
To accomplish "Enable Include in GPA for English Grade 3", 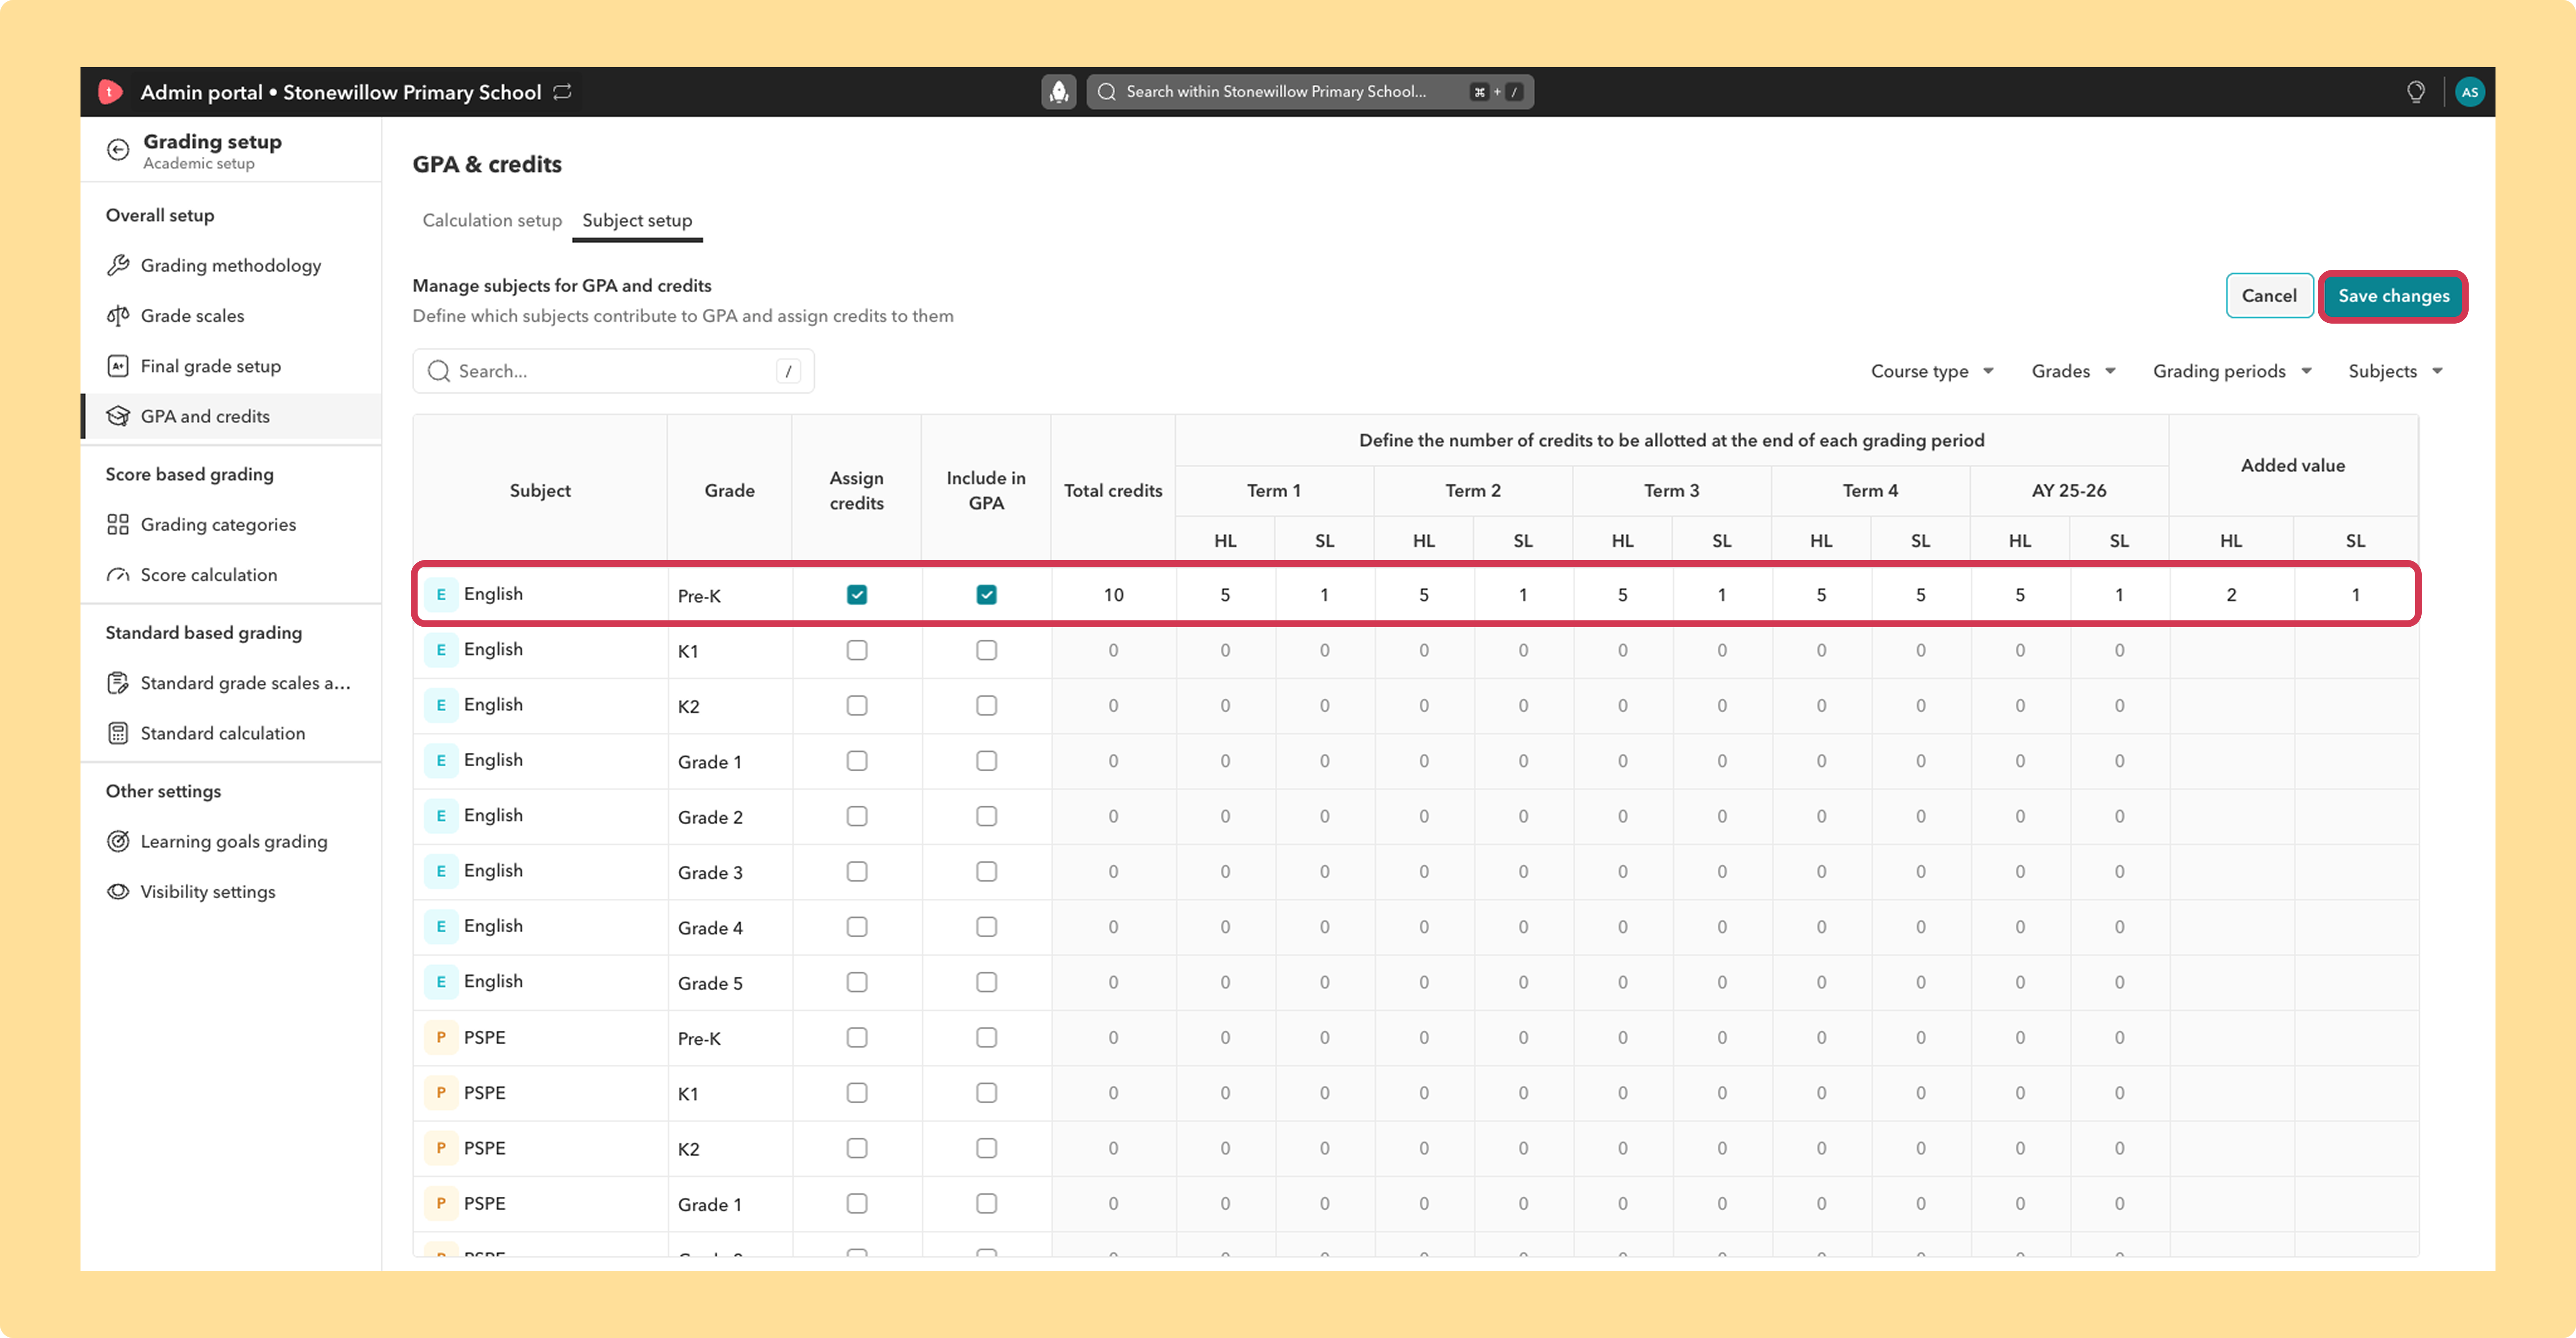I will tap(987, 871).
